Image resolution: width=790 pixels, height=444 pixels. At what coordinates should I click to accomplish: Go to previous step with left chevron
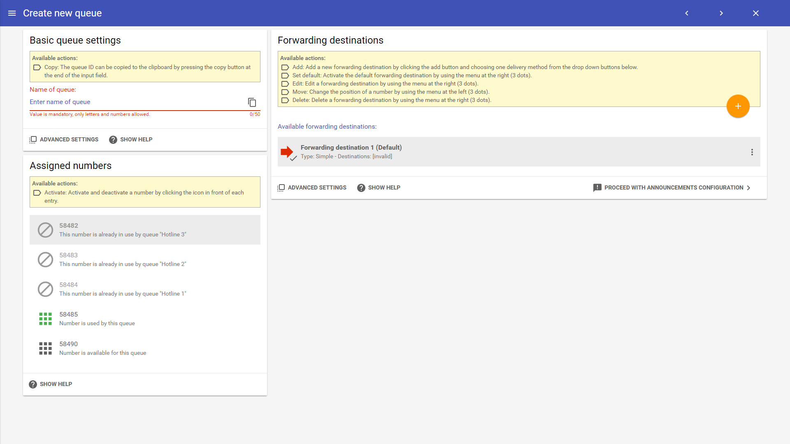[687, 13]
